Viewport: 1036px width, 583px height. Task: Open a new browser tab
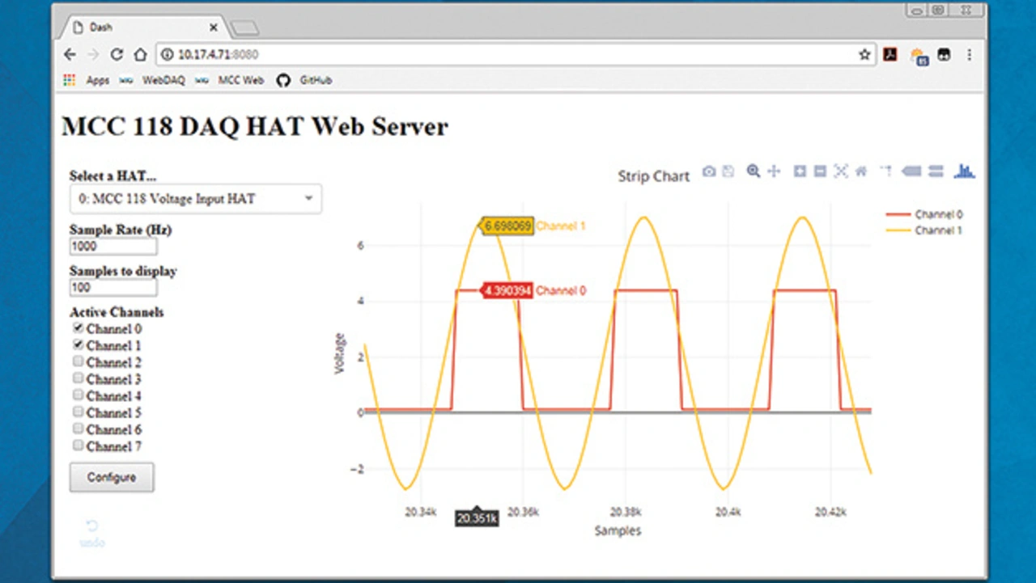(244, 28)
